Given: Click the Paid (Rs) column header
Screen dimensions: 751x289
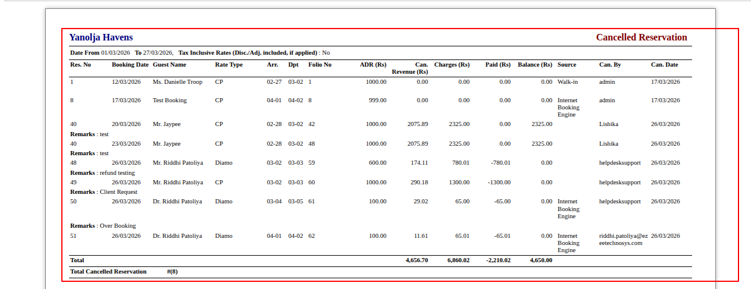Looking at the screenshot, I should coord(497,64).
